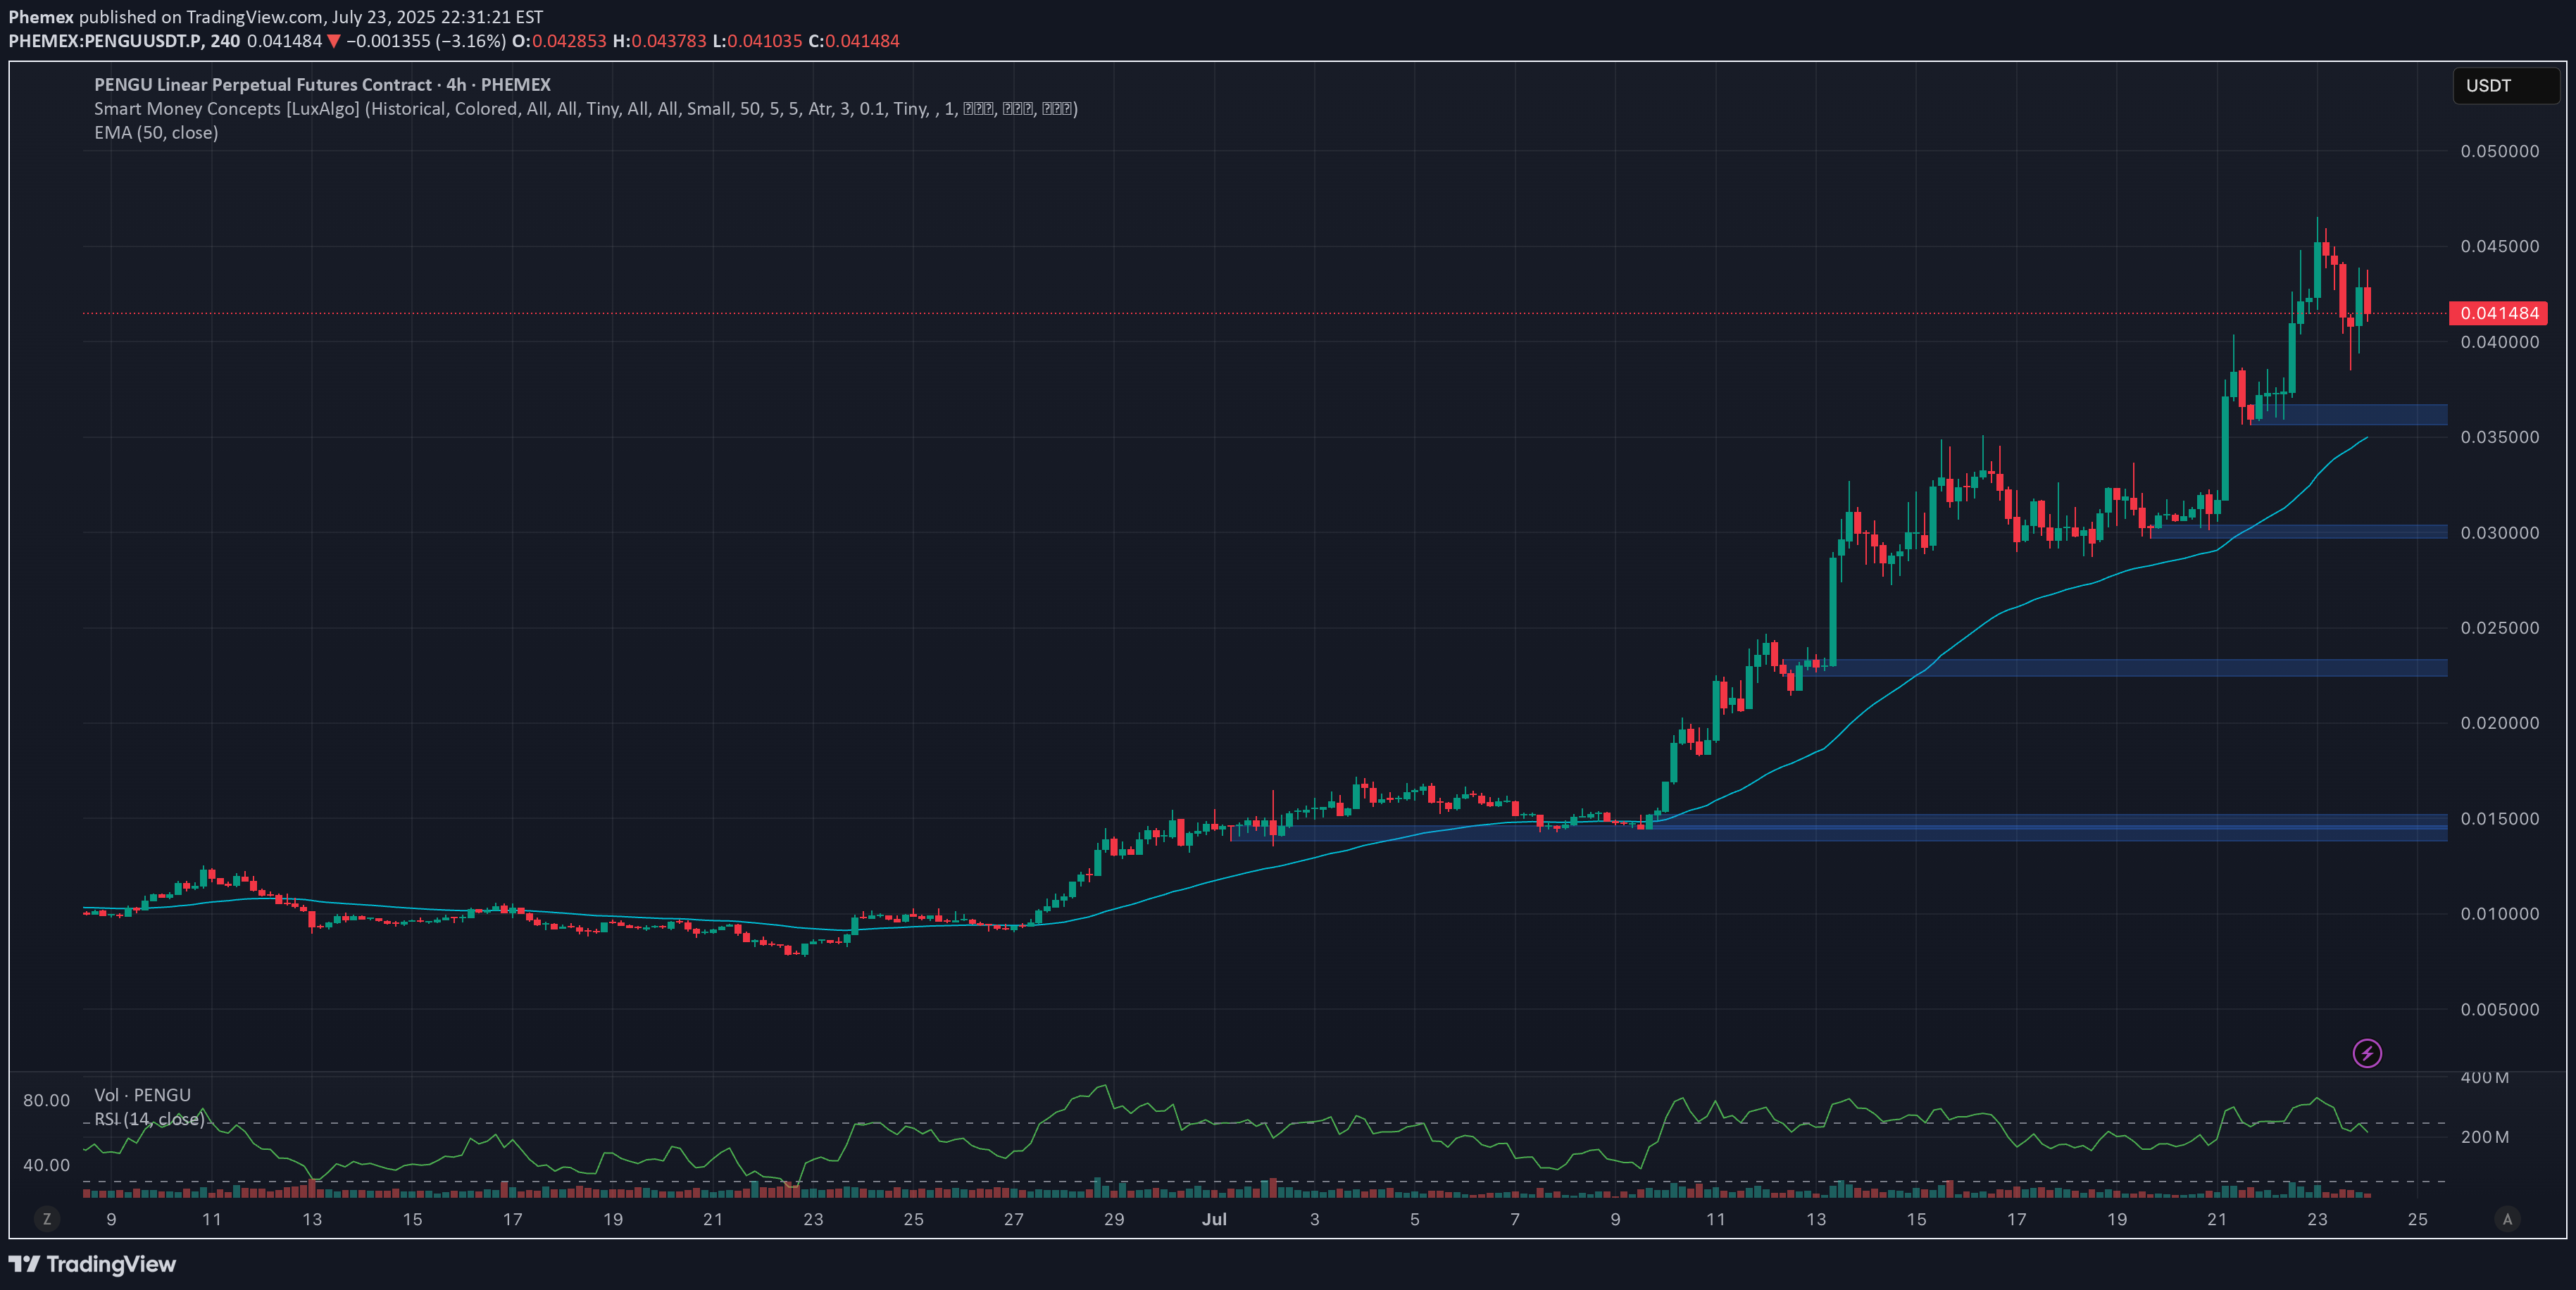Screen dimensions: 2576x1290
Task: Click the RSI (14, close) legend
Action: pos(149,1119)
